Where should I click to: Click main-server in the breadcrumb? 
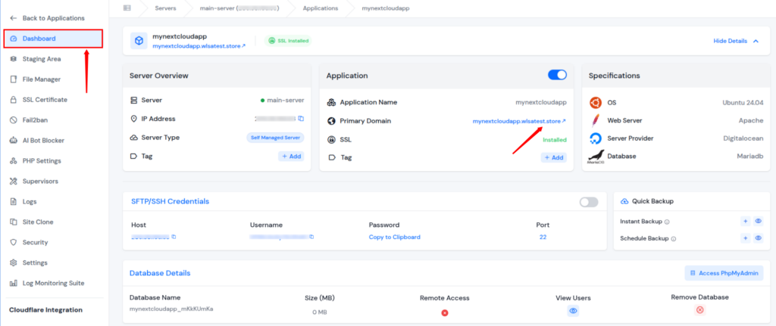[239, 8]
